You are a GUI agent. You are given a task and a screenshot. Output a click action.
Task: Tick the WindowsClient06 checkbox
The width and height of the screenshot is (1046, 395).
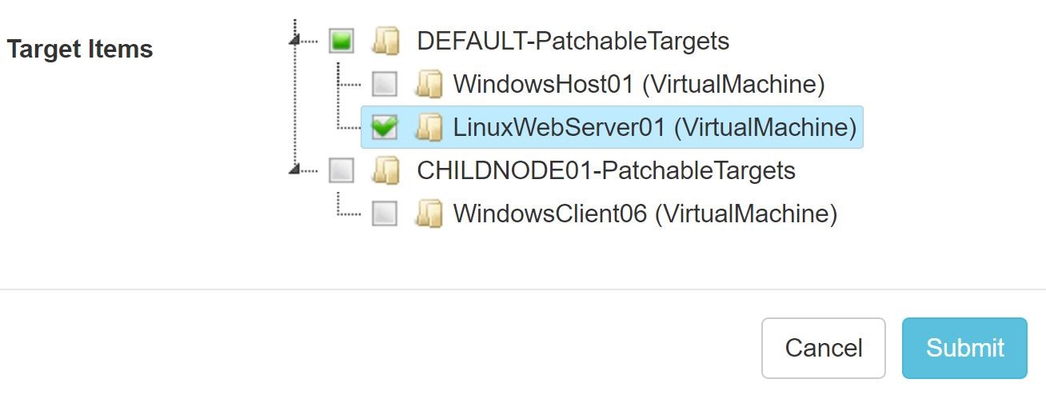tap(385, 213)
